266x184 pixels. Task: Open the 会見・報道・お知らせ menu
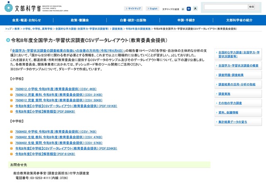[27, 20]
